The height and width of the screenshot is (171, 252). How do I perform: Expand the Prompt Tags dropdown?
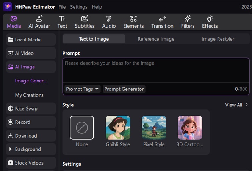(82, 89)
